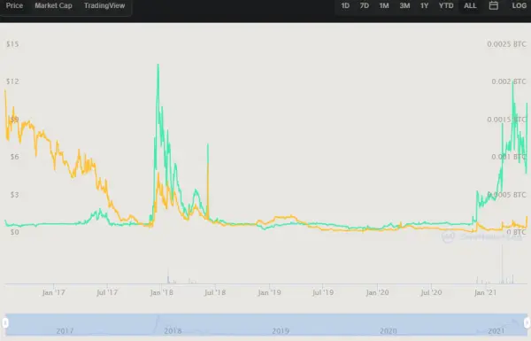Viewport: 531px width, 341px height.
Task: Grab the right range slider handle
Action: coord(527,322)
